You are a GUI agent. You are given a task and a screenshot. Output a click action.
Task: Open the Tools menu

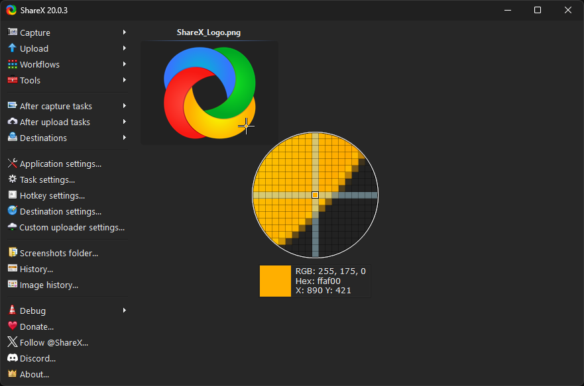[x=67, y=80]
